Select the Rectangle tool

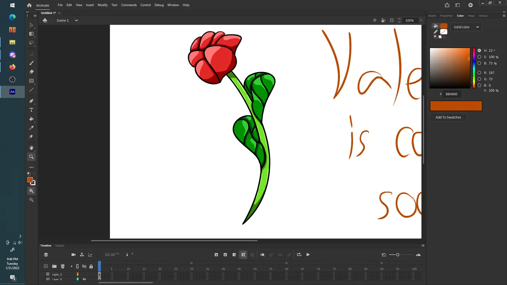31,81
